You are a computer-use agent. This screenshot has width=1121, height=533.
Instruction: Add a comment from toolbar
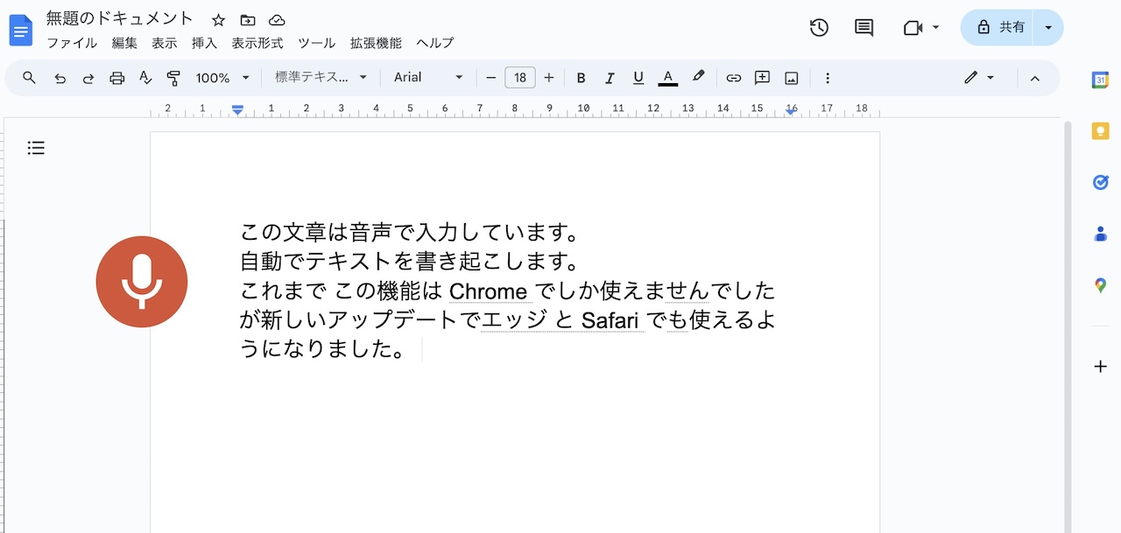(763, 78)
